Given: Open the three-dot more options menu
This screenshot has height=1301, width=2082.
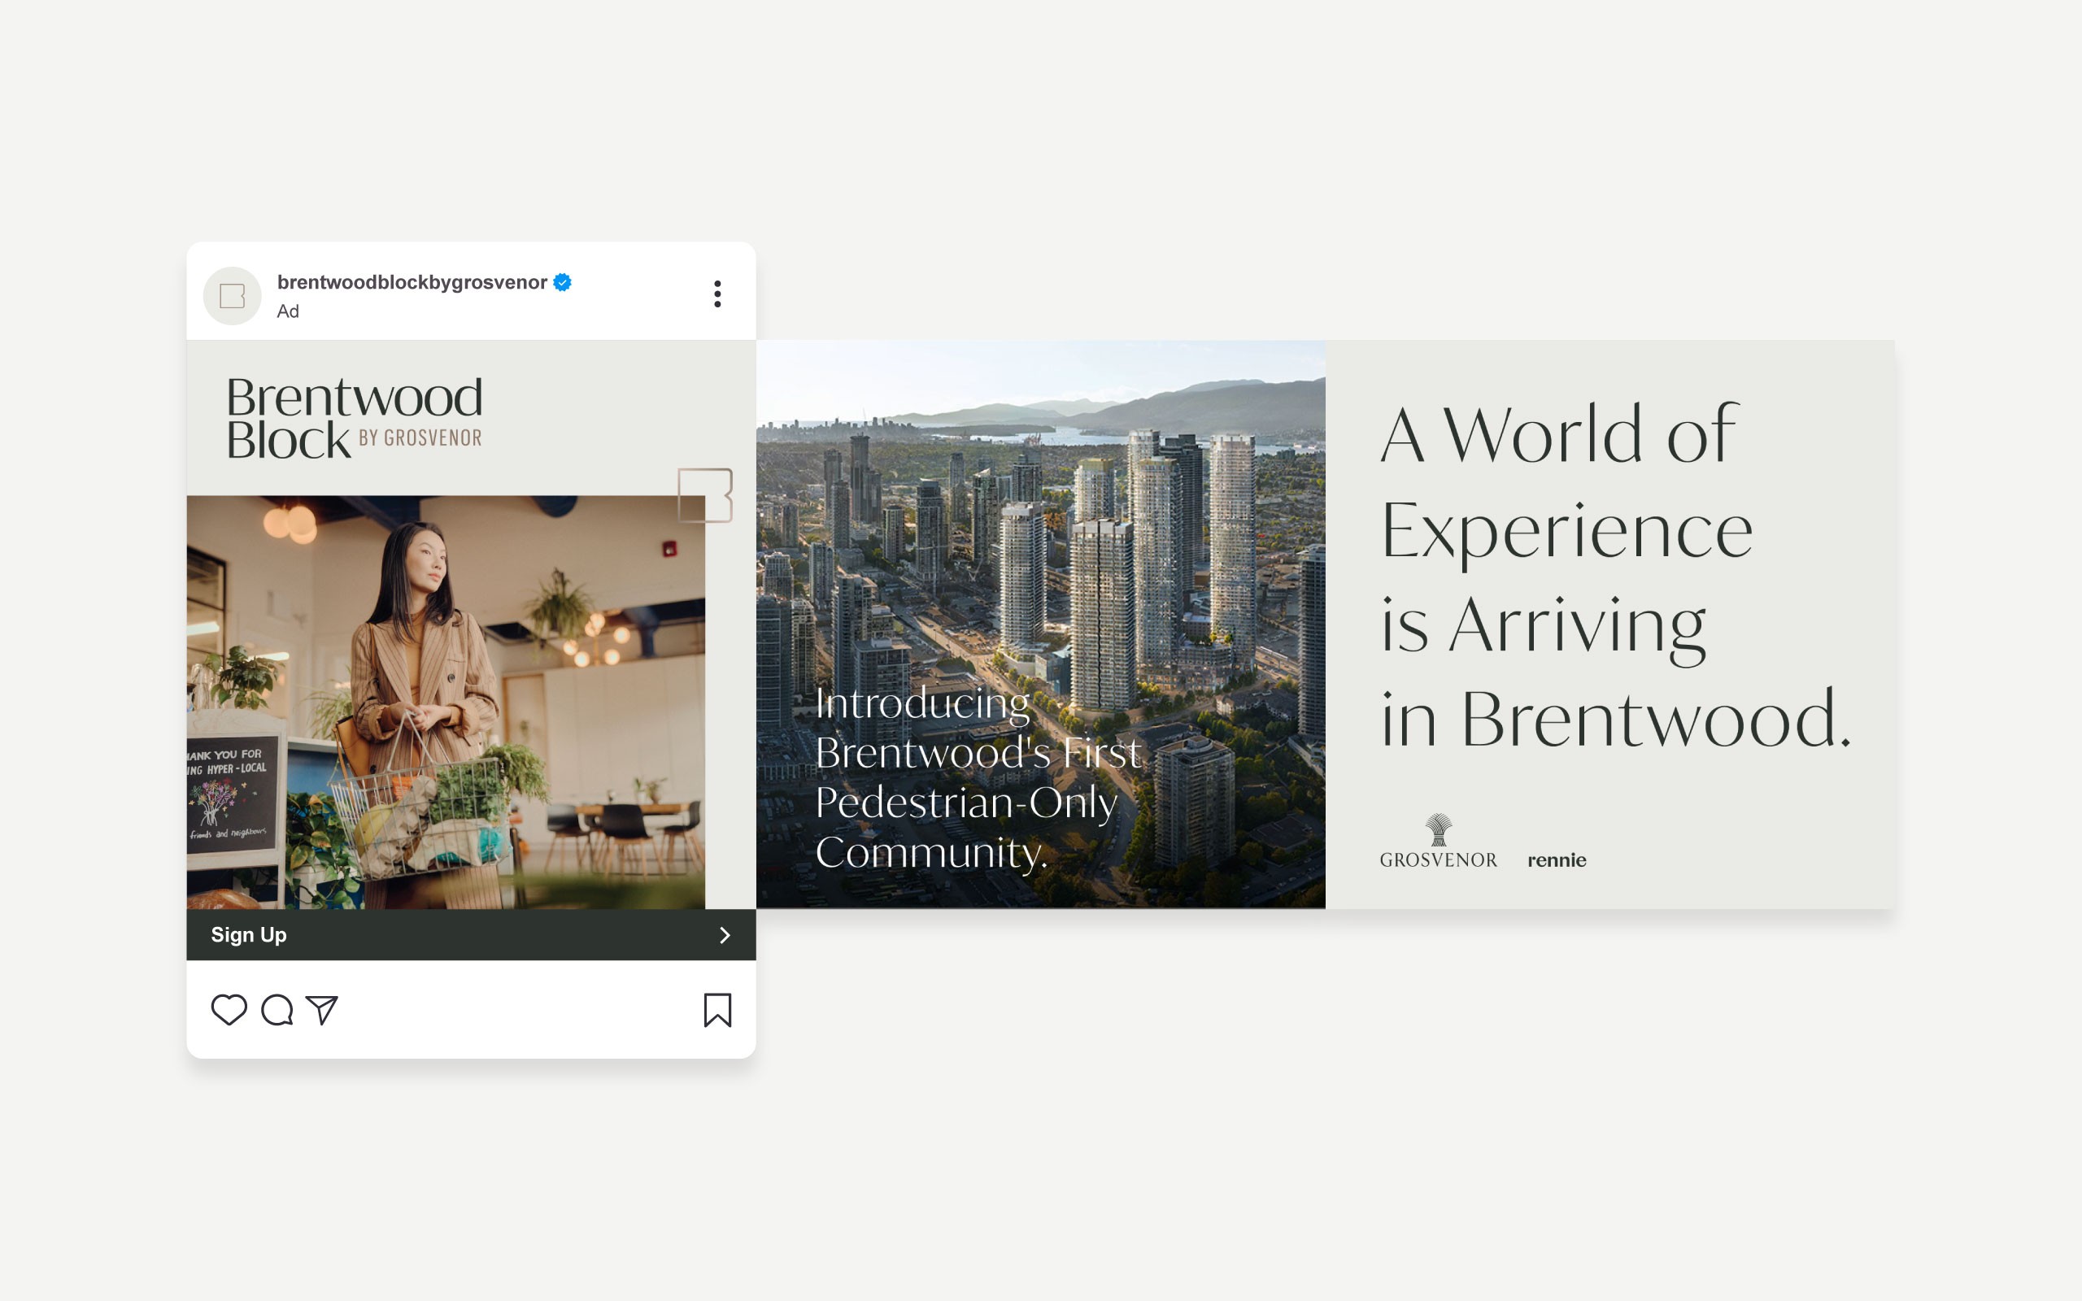Looking at the screenshot, I should tap(717, 294).
